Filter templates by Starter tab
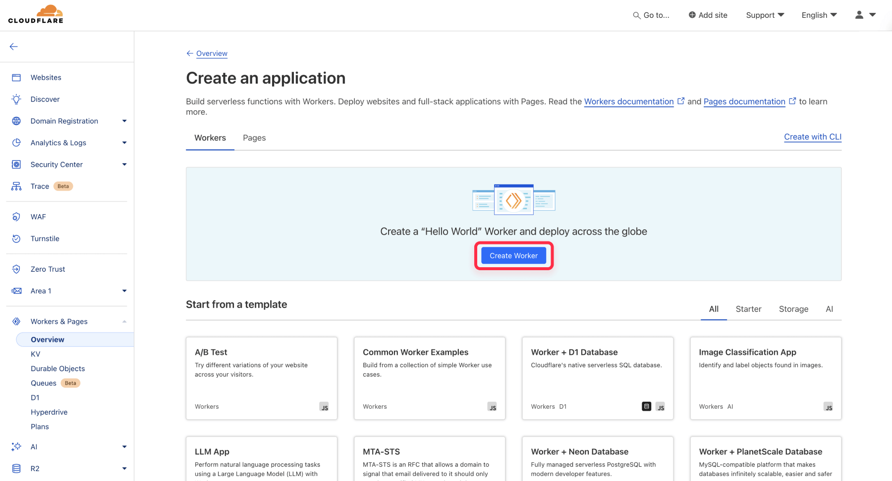 point(748,309)
